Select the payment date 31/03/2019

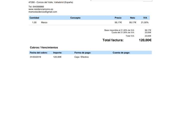(x=35, y=57)
